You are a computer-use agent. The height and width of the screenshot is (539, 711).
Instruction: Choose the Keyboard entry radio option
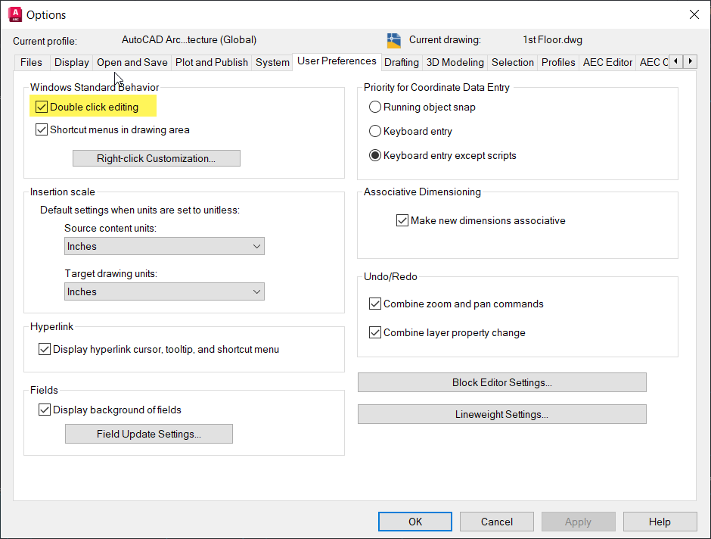click(375, 131)
